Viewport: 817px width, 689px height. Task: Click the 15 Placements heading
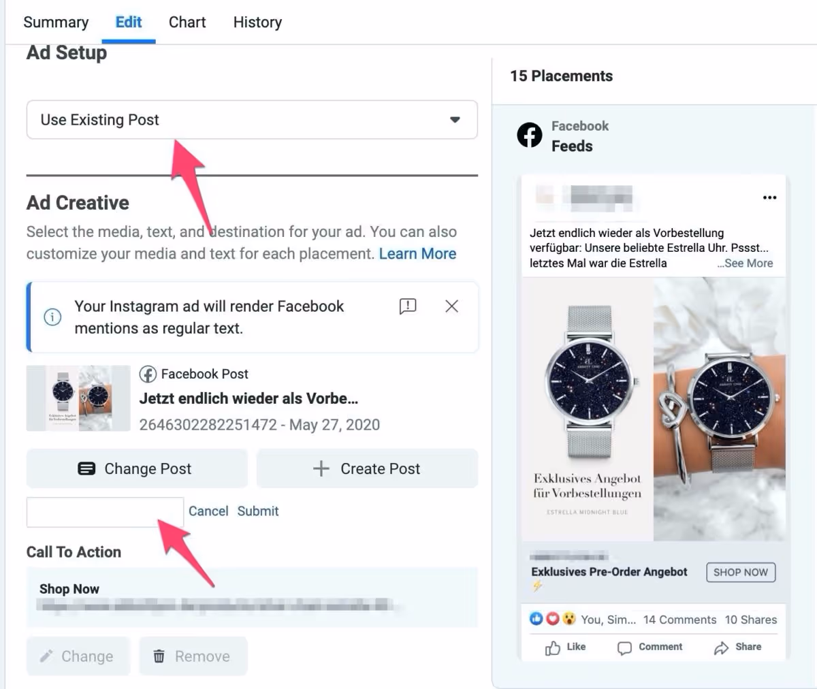pos(561,76)
